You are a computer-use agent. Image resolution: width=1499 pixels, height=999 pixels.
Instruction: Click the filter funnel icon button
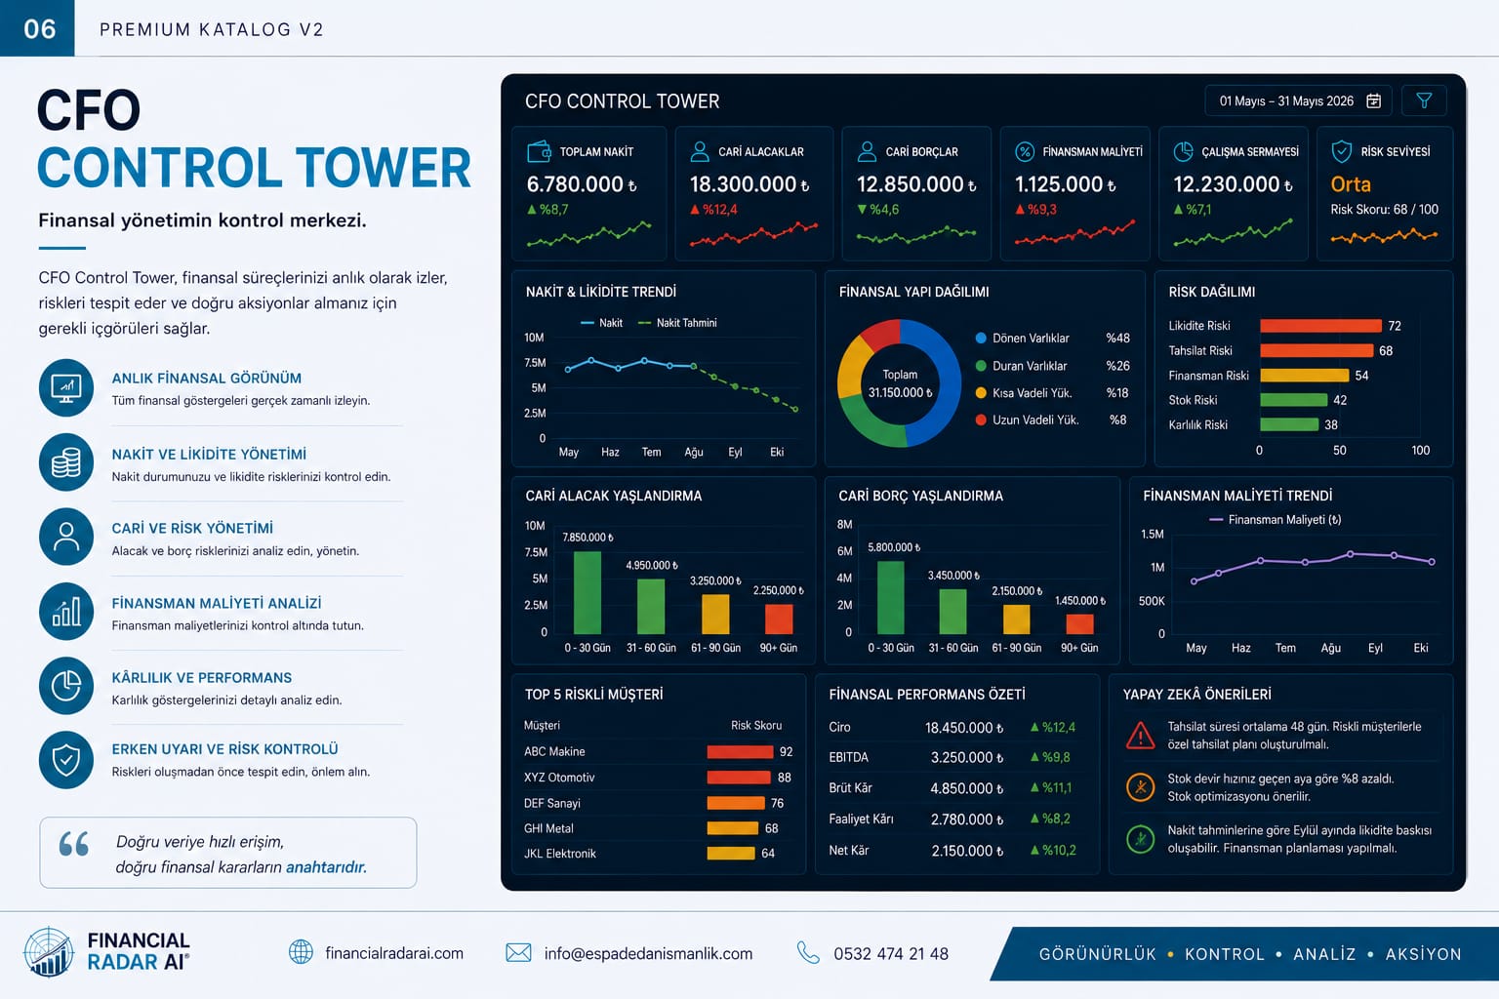(x=1424, y=100)
